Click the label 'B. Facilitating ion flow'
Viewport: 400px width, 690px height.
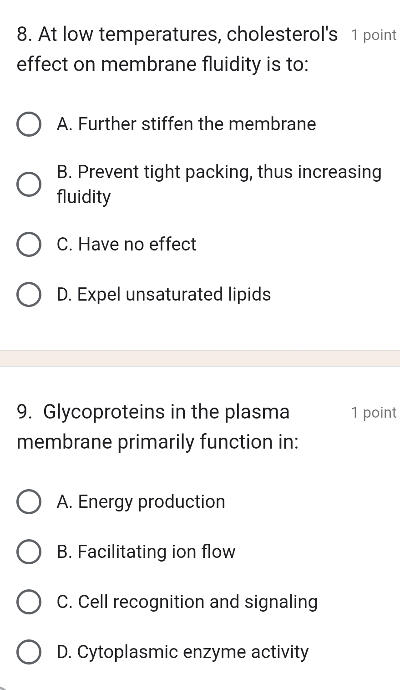146,552
